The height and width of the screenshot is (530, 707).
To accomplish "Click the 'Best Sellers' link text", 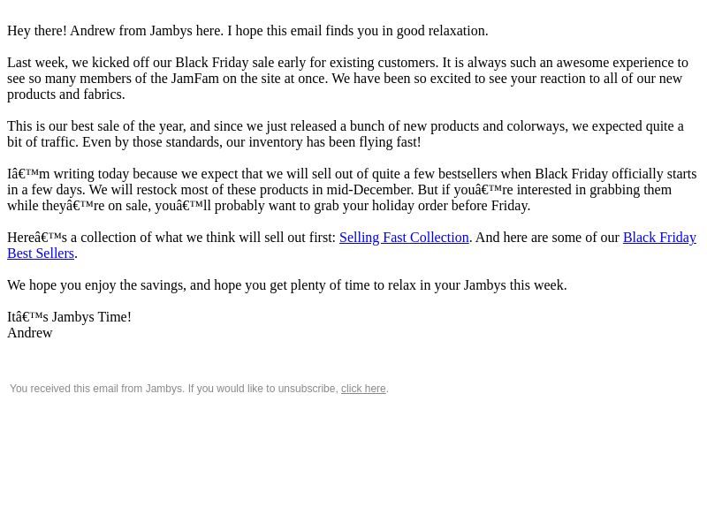I will (41, 254).
